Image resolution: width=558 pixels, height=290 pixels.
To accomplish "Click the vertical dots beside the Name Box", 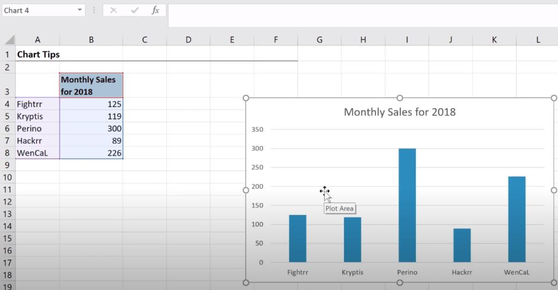I will 94,10.
